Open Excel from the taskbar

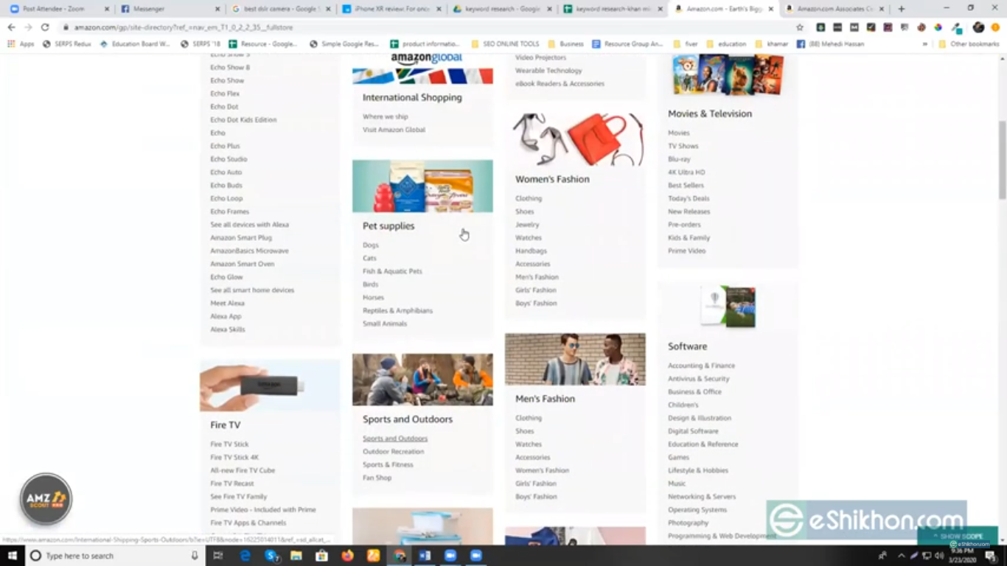pos(425,553)
